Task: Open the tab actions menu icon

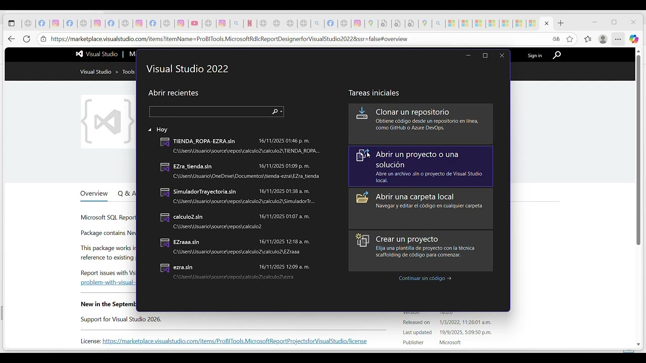Action: pos(12,23)
